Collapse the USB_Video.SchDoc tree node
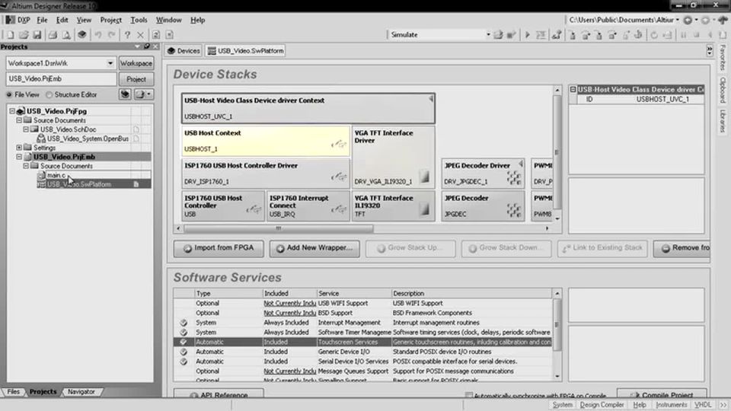The height and width of the screenshot is (411, 731). point(26,129)
